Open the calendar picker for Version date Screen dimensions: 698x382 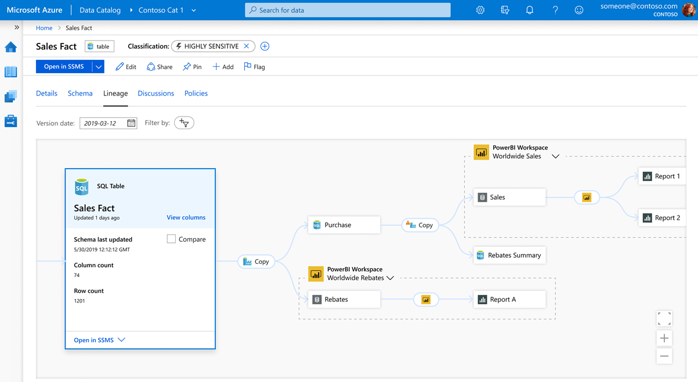click(131, 122)
